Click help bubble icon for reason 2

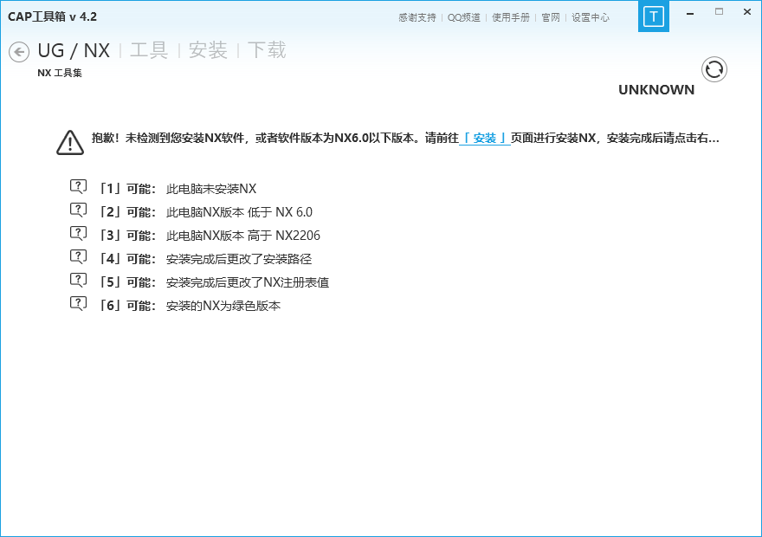[x=78, y=210]
